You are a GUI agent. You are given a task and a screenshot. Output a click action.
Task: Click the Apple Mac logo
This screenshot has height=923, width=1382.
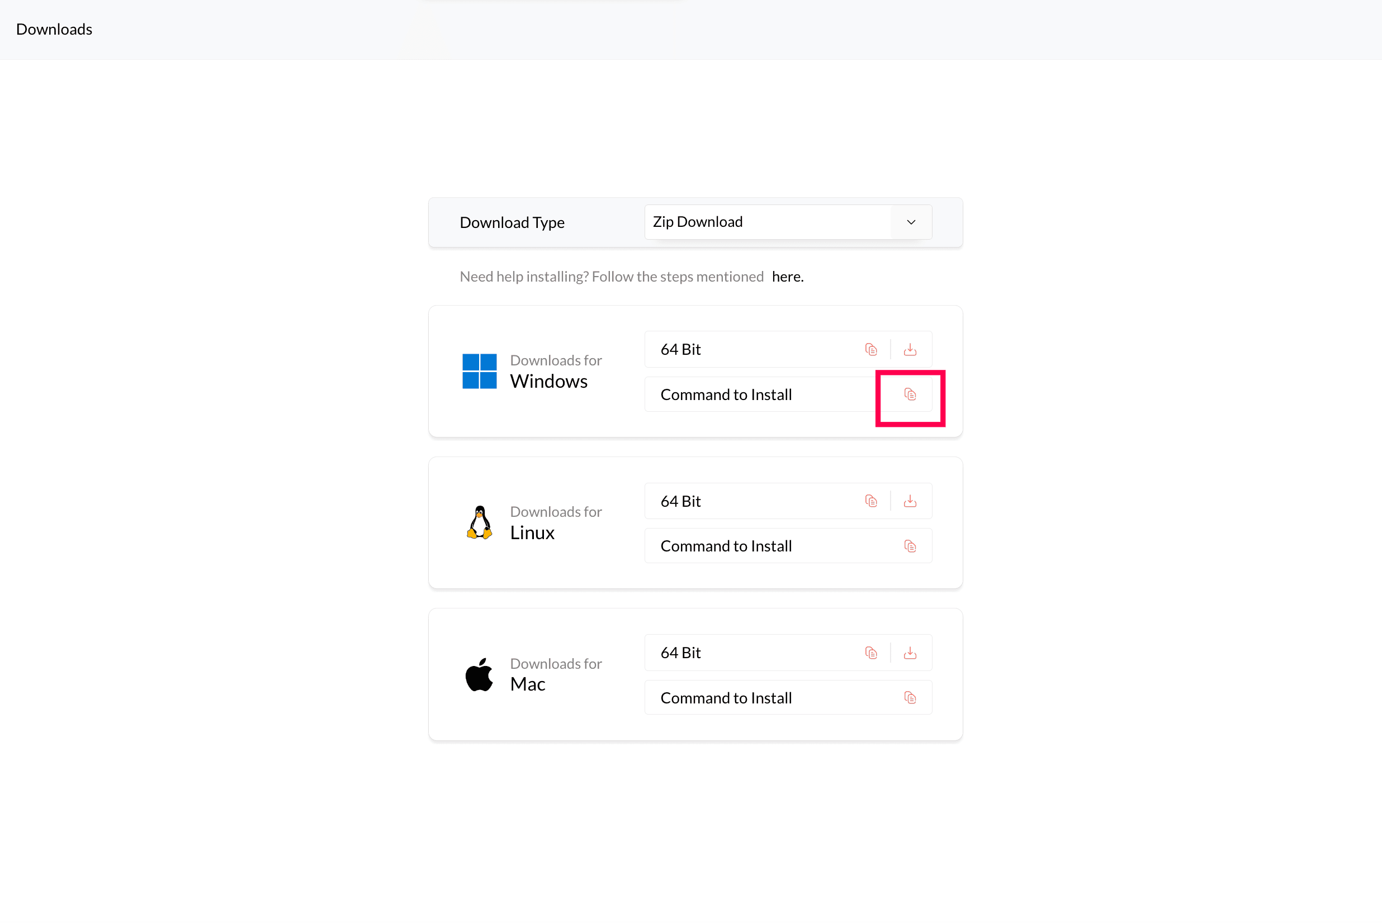(x=479, y=674)
